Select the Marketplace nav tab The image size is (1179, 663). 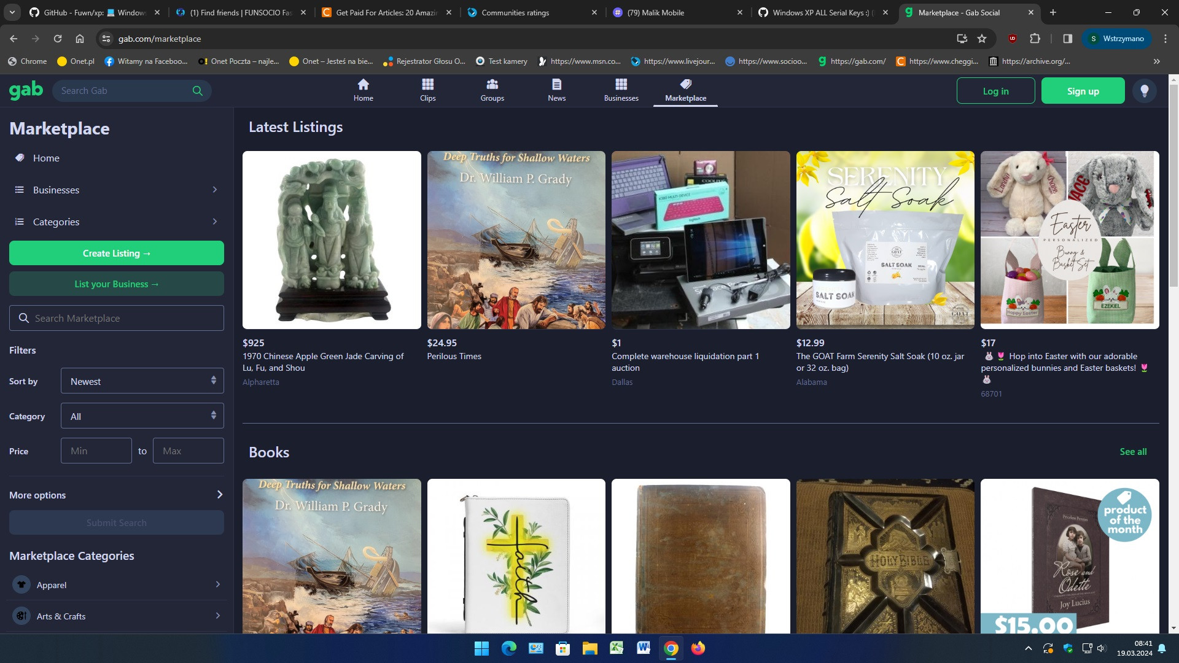tap(685, 90)
